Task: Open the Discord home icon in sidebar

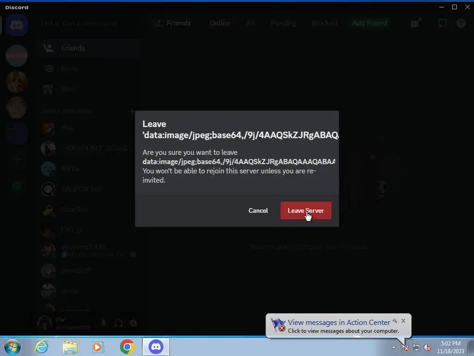Action: 17,25
